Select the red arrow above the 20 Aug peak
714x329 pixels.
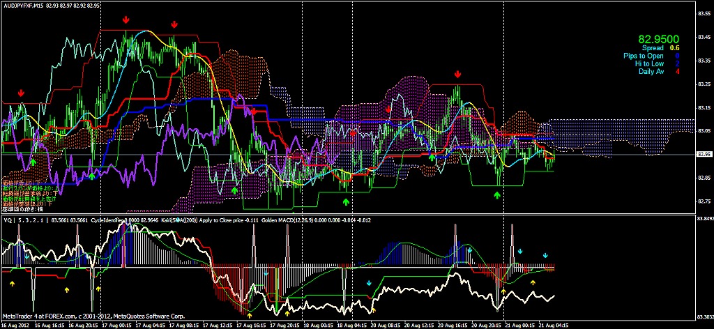coord(457,74)
